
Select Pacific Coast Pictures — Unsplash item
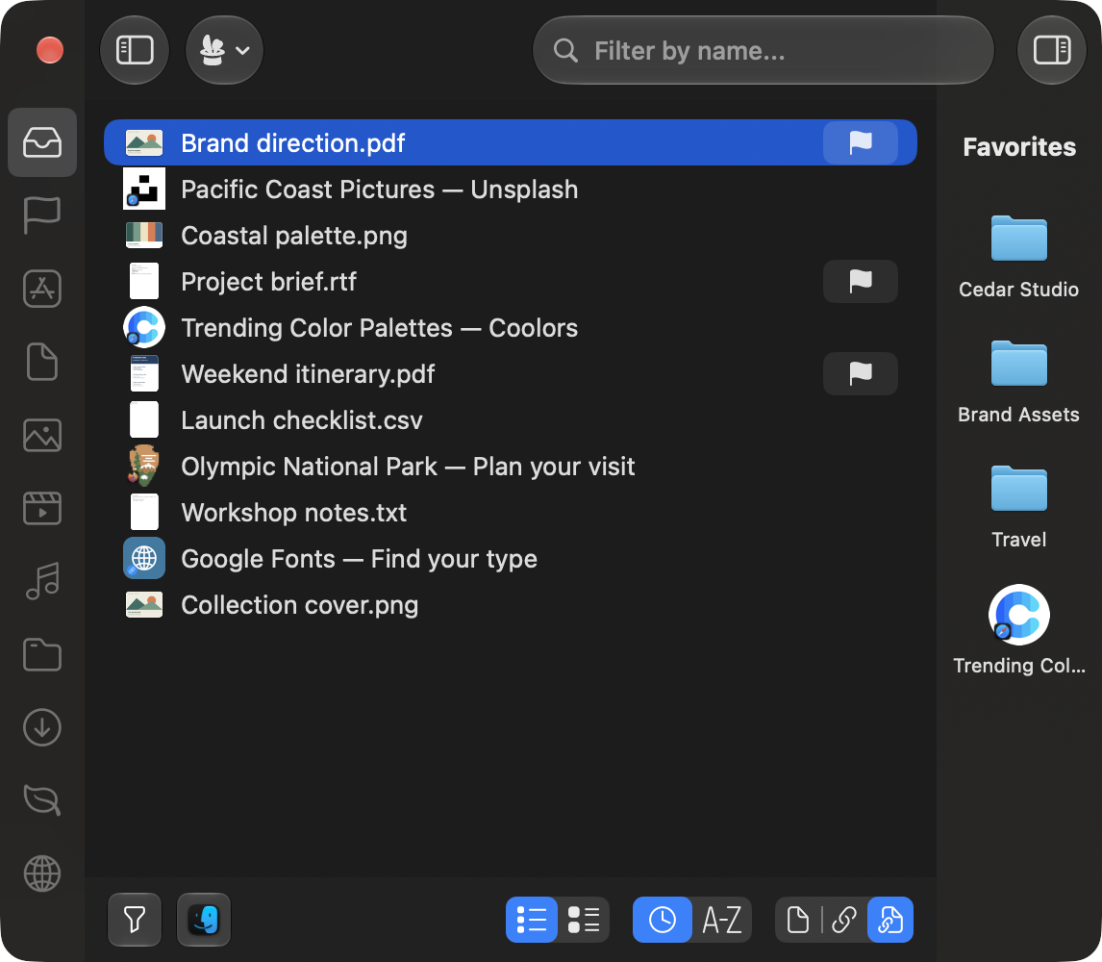tap(511, 190)
